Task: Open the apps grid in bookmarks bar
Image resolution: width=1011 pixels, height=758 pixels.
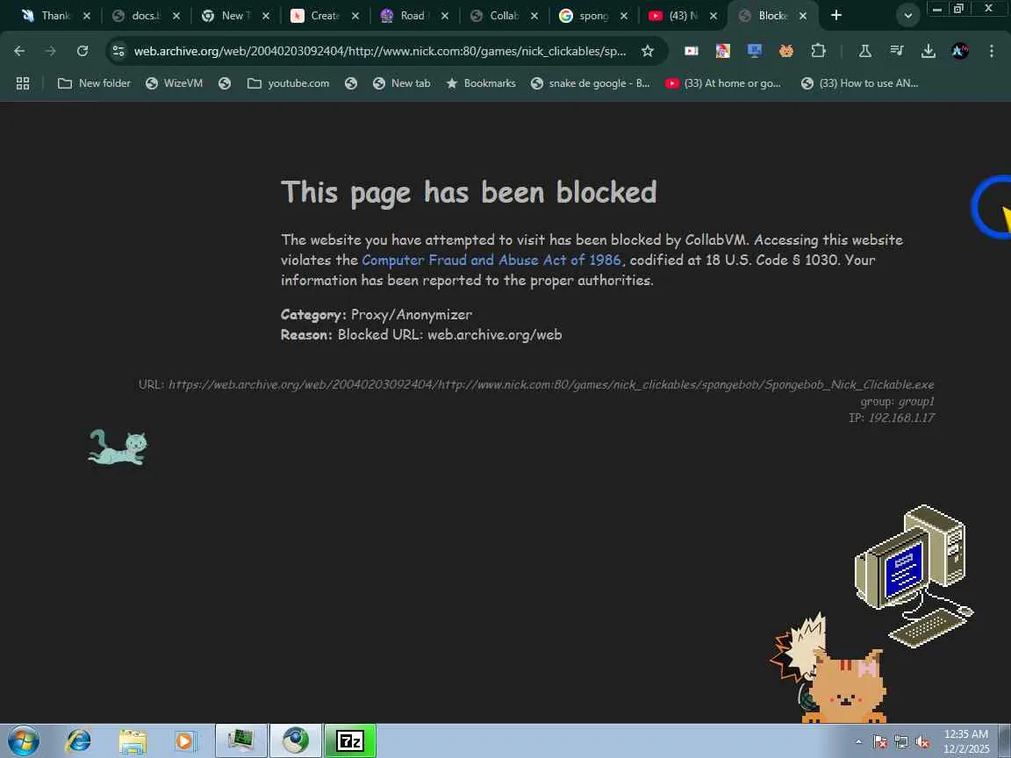Action: click(x=23, y=83)
